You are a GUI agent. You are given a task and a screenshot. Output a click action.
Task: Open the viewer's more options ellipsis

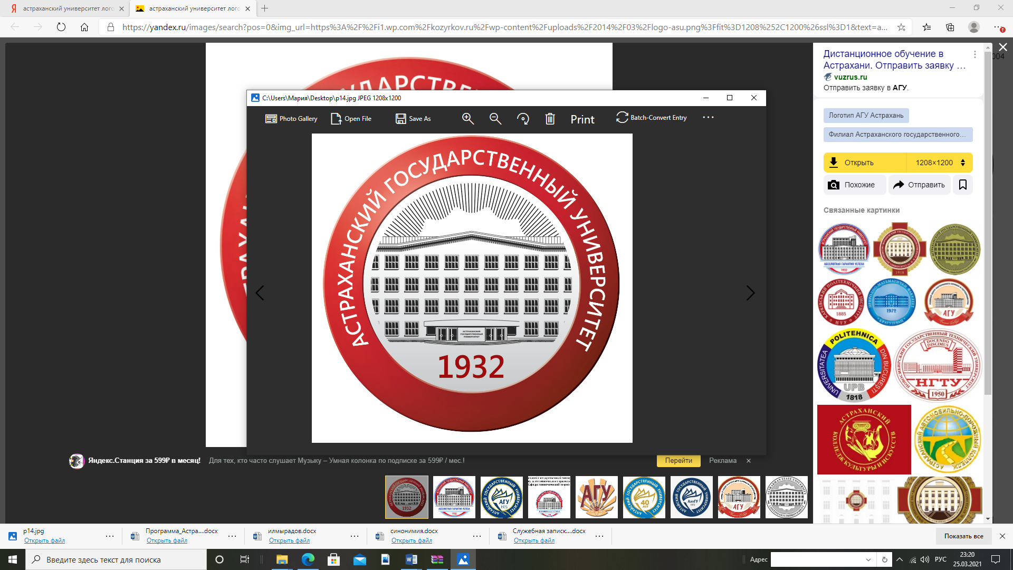[x=708, y=118]
